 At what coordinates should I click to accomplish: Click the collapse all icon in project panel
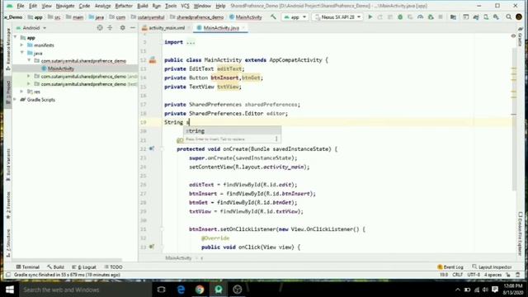pyautogui.click(x=110, y=28)
